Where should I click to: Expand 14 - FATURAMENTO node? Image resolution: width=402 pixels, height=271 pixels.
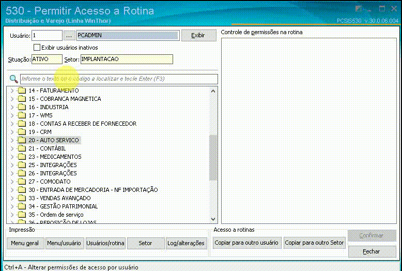click(x=12, y=91)
